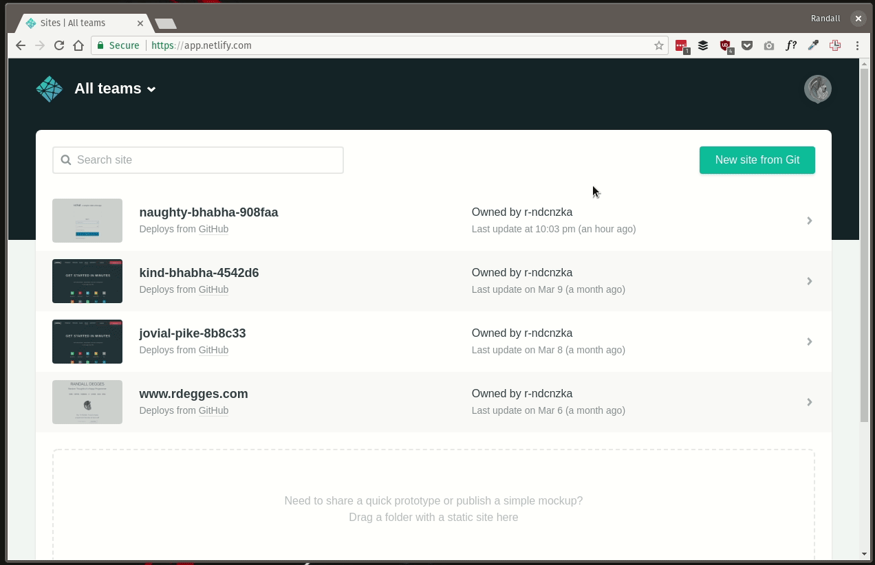Click the www.rdegges.com site thumbnail
The image size is (875, 565).
pyautogui.click(x=87, y=402)
